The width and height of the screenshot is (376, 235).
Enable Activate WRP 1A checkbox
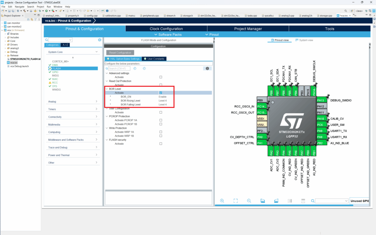(161, 132)
